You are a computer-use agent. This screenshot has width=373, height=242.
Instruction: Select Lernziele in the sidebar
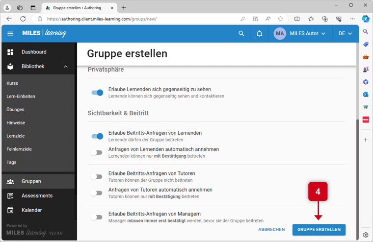(16, 136)
